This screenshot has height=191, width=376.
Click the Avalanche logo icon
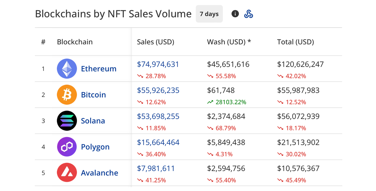click(67, 173)
